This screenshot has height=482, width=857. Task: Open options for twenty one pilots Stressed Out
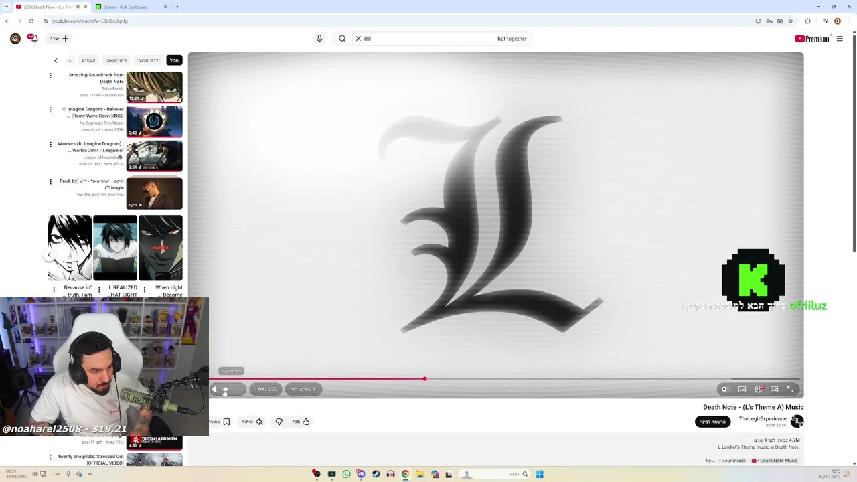click(50, 457)
